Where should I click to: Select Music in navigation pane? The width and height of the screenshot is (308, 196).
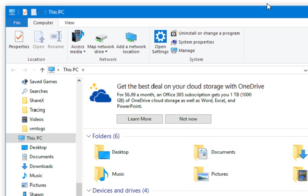coord(32,176)
